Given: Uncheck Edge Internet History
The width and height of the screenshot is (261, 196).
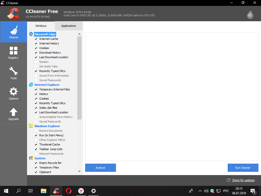Looking at the screenshot, I should point(36,43).
